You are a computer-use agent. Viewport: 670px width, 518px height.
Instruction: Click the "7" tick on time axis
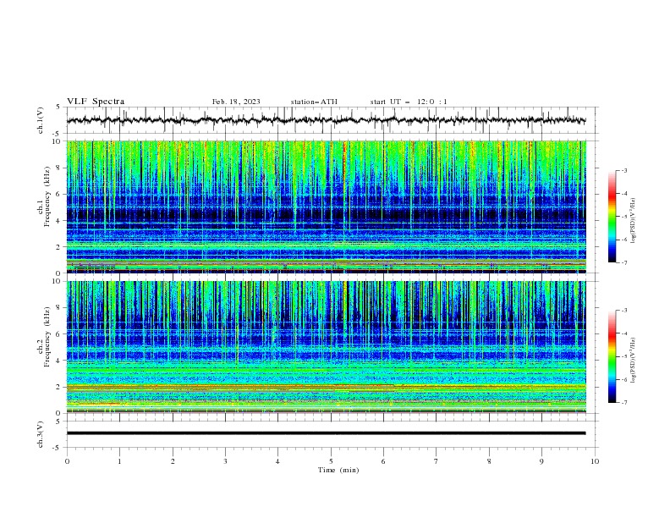437,461
